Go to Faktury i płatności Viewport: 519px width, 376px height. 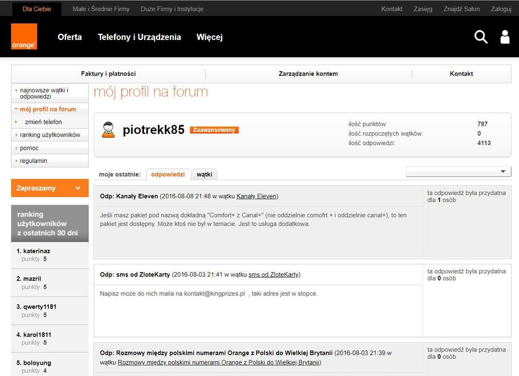coord(108,74)
